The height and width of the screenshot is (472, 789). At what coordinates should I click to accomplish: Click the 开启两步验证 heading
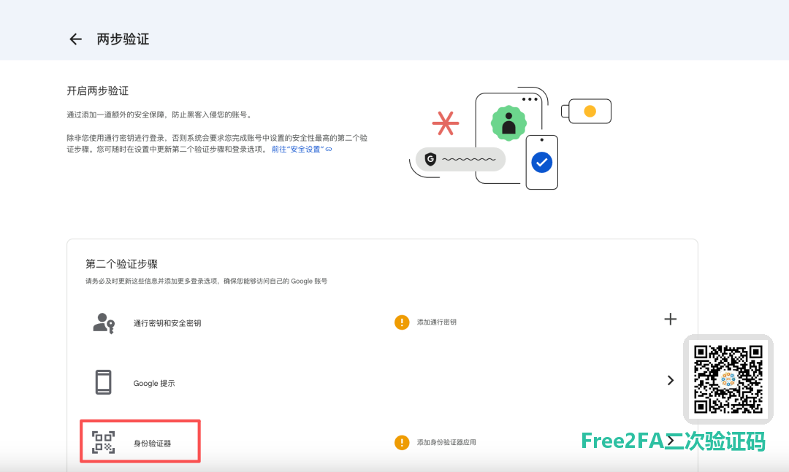coord(98,91)
